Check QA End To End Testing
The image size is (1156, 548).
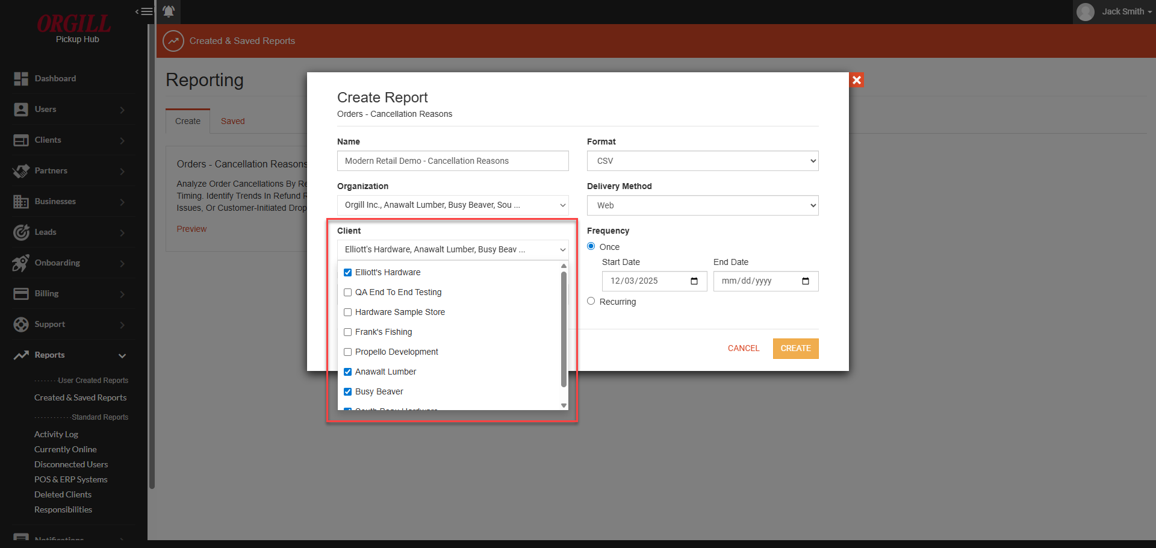[x=347, y=293]
